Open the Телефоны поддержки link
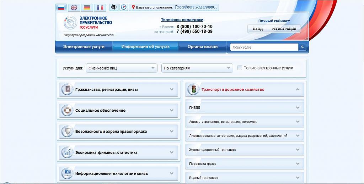 click(182, 19)
